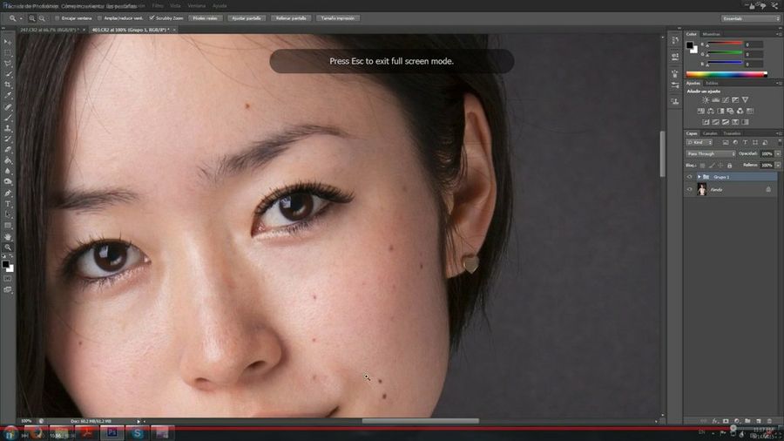This screenshot has height=441, width=784.
Task: Disable the Scrubby Zoom checkbox
Action: point(152,17)
